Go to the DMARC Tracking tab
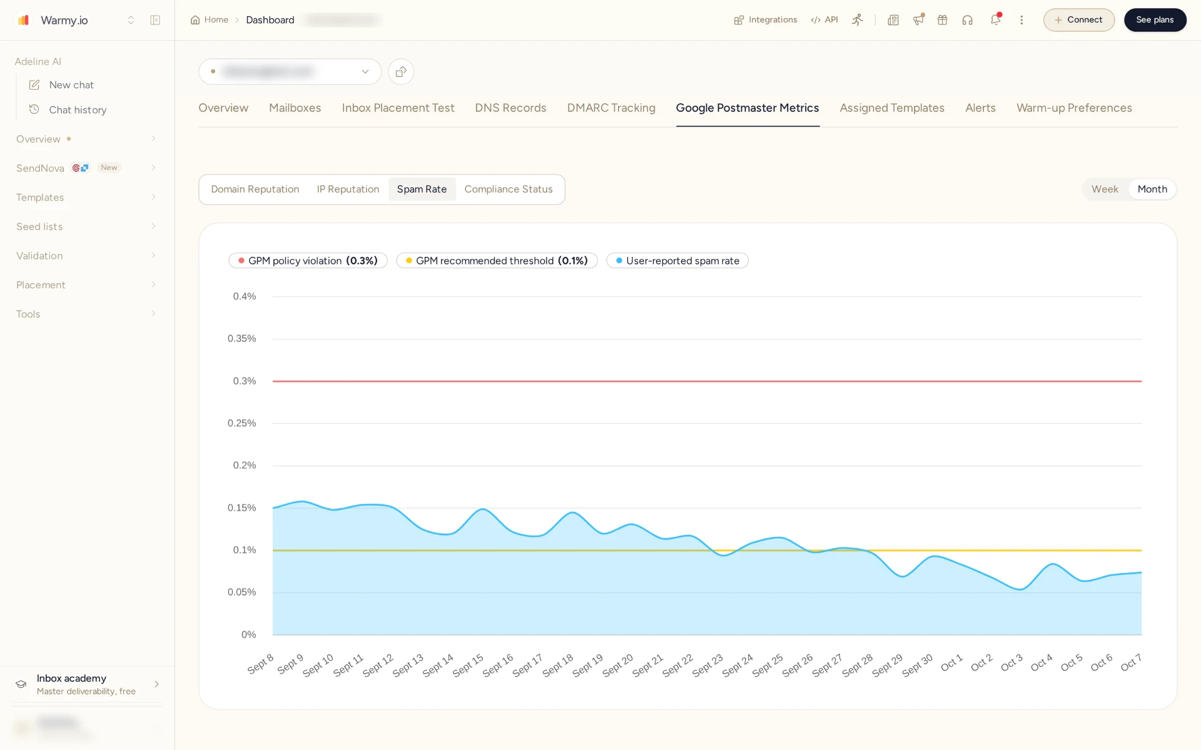This screenshot has width=1201, height=750. [611, 108]
